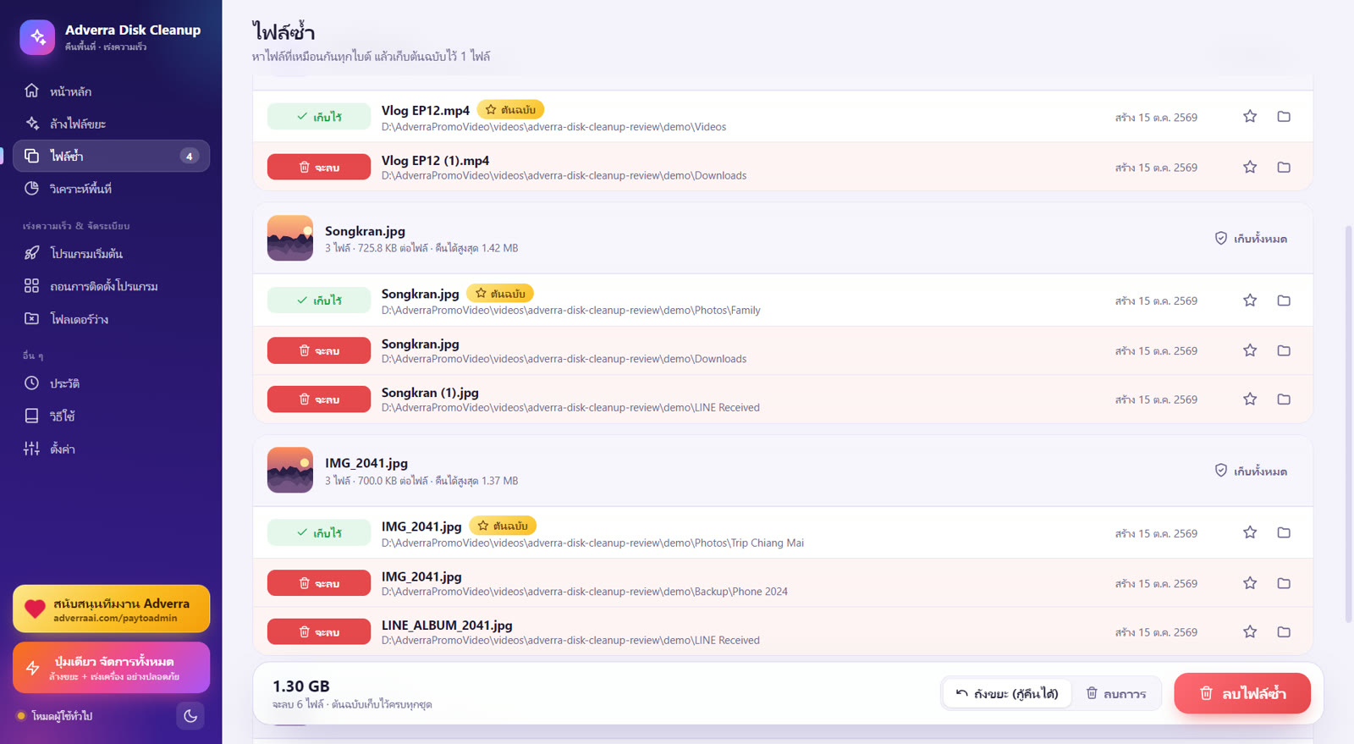Toggle จะลบ state for Vlog EP12 (1).mp4

click(319, 167)
